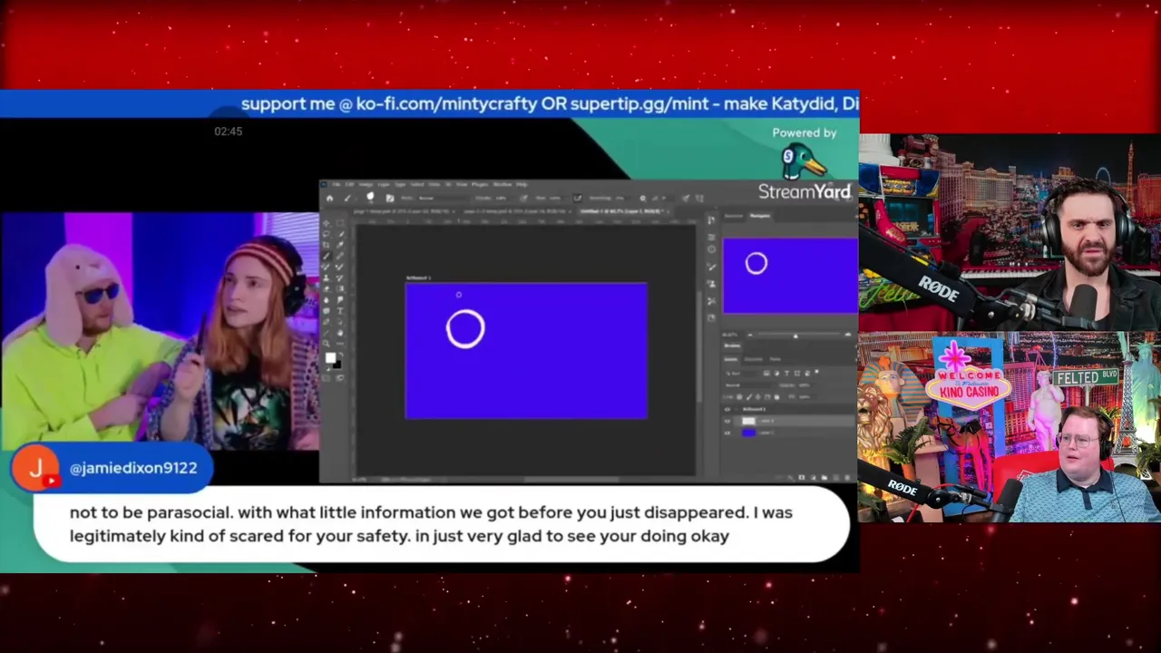The image size is (1161, 653).
Task: Create new fill or adjustment layer icon
Action: (814, 477)
